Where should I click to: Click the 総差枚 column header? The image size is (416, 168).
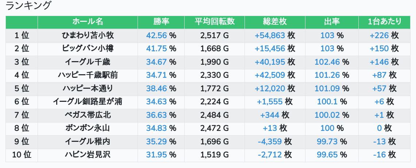pos(275,22)
